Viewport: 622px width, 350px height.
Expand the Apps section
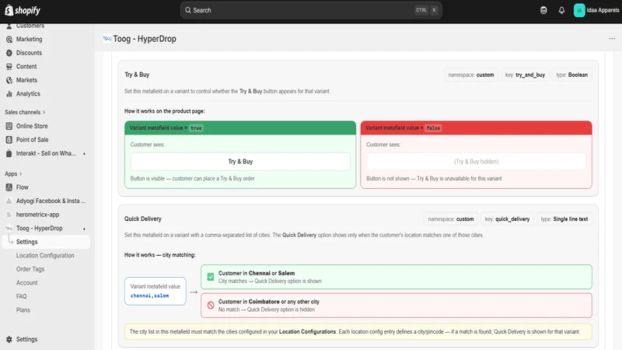pyautogui.click(x=13, y=173)
